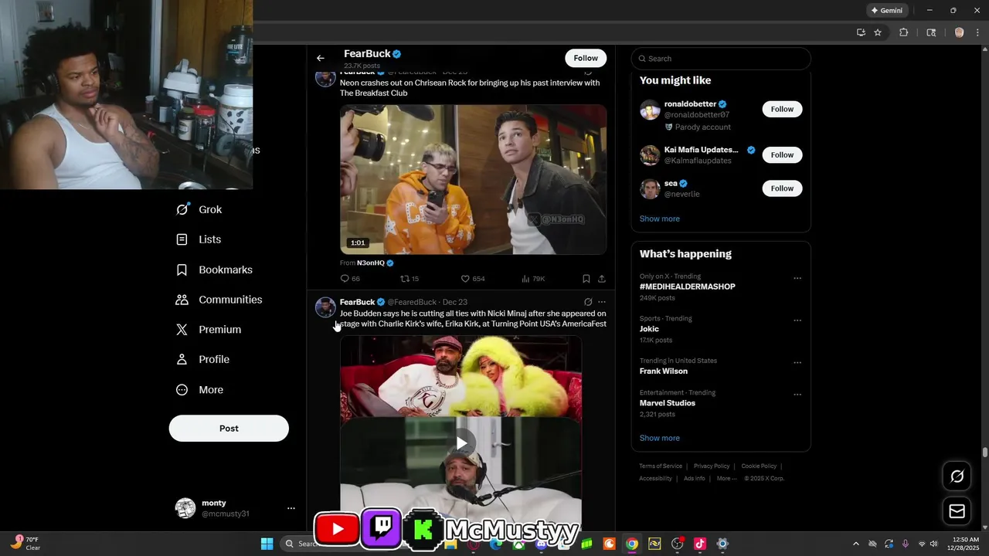Open the Settings gear in taskbar
The width and height of the screenshot is (989, 556).
tap(722, 544)
